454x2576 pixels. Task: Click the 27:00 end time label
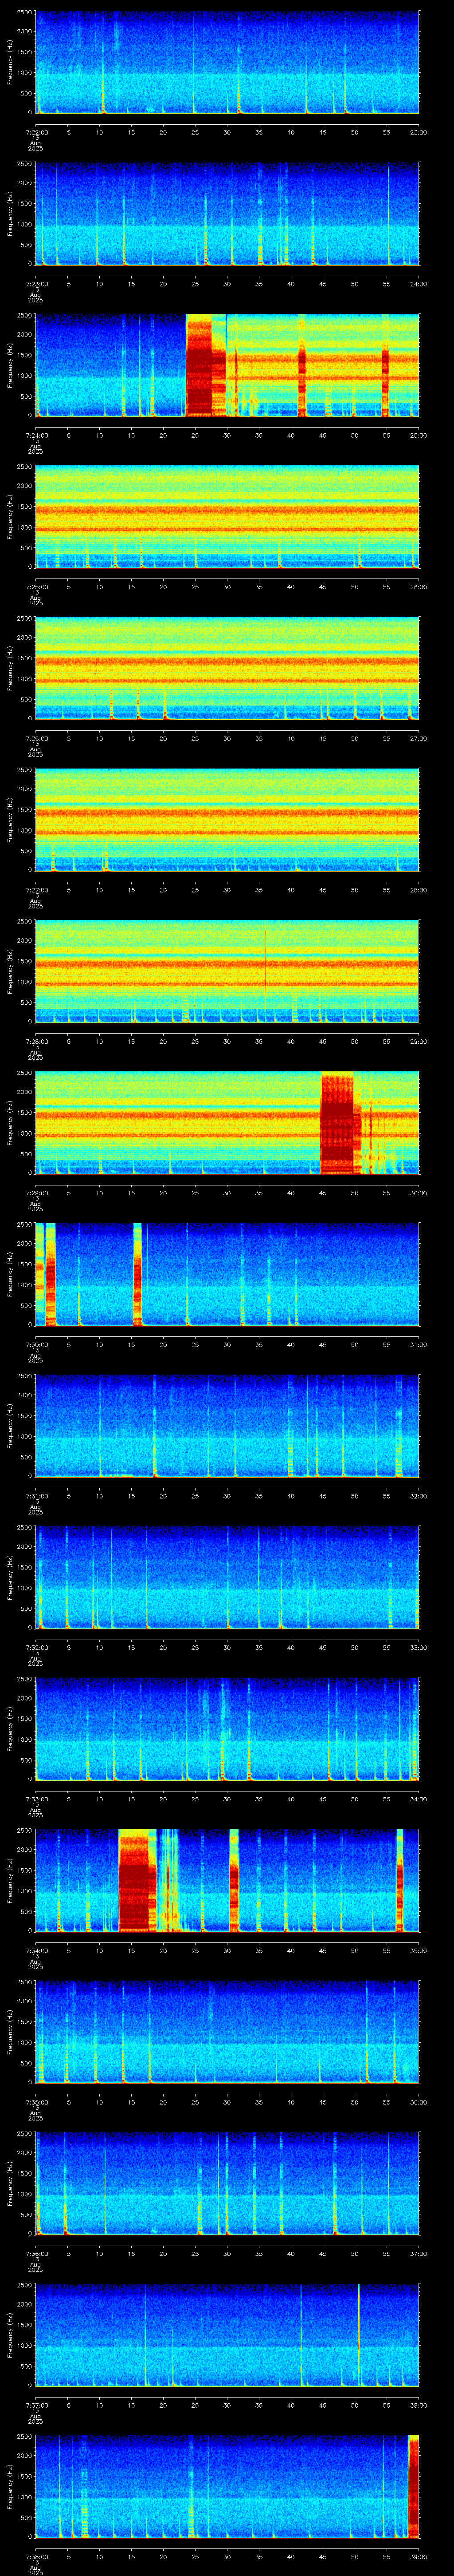pos(419,738)
